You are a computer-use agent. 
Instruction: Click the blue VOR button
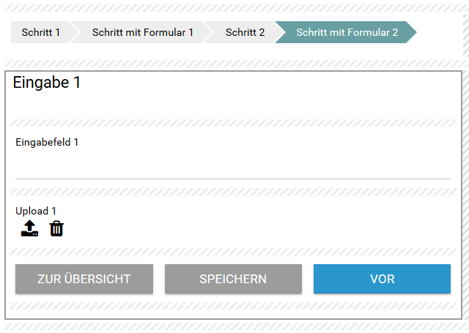tap(382, 279)
